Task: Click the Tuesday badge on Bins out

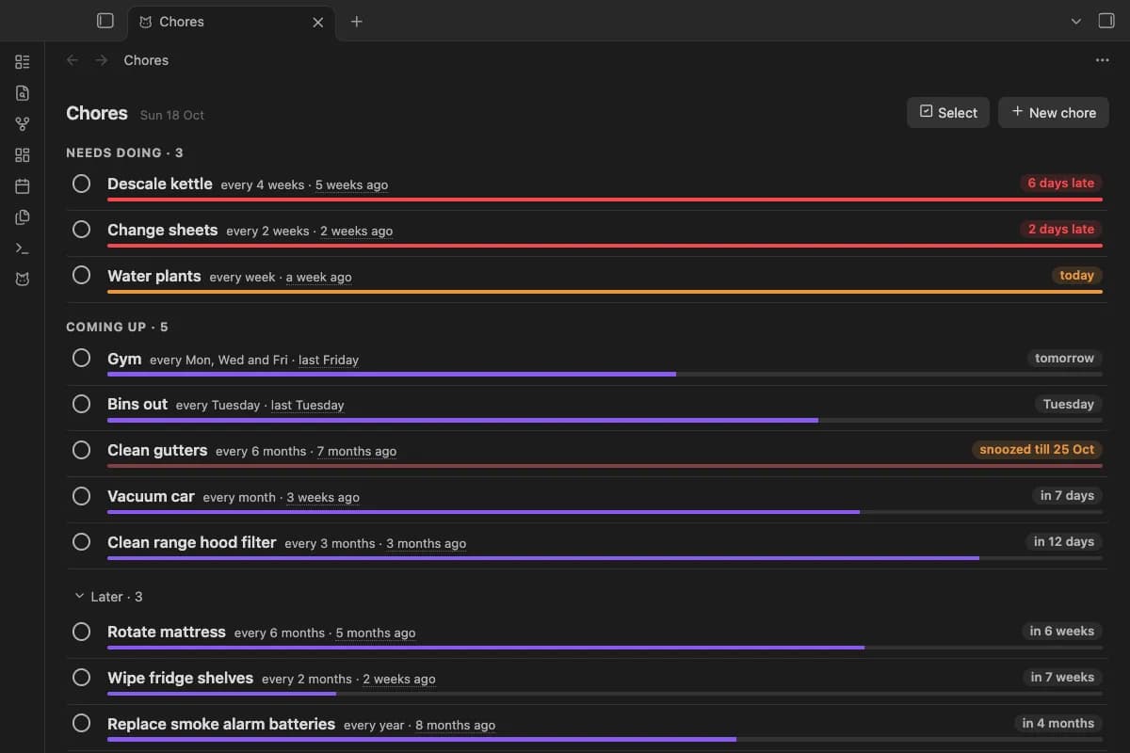Action: point(1068,404)
